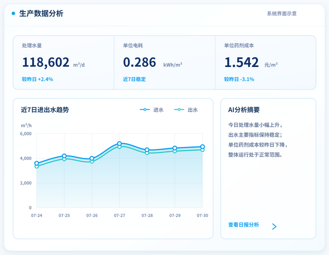Toggle the 进水 legend series

pos(152,110)
